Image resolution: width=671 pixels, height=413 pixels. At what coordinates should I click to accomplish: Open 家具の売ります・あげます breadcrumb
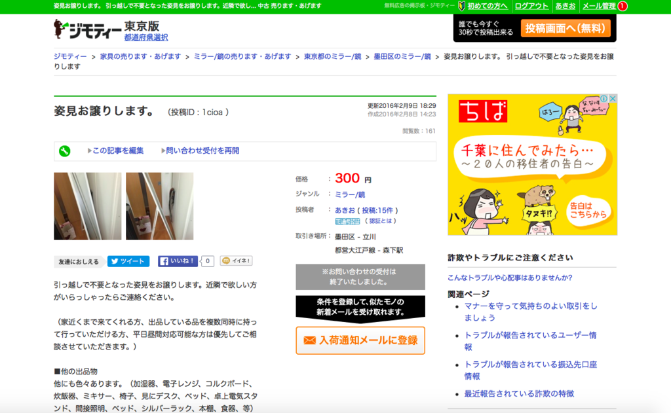click(x=140, y=56)
